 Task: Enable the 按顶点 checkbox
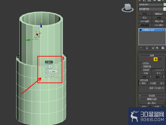(141, 63)
